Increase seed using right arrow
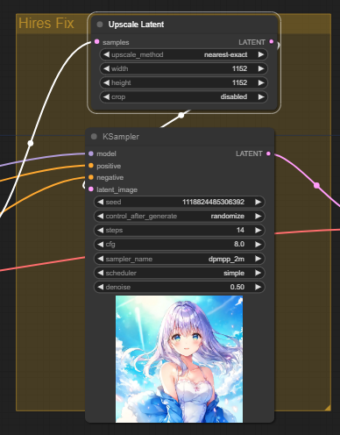The width and height of the screenshot is (340, 435). pyautogui.click(x=258, y=202)
